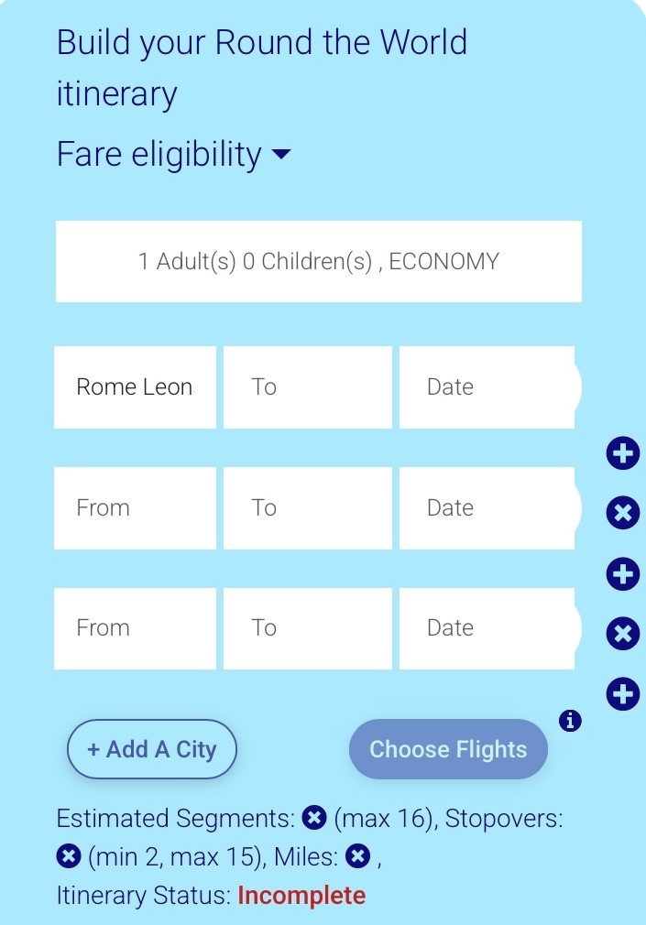Image resolution: width=646 pixels, height=925 pixels.
Task: Click the plus icon above the second segment row
Action: [x=622, y=452]
